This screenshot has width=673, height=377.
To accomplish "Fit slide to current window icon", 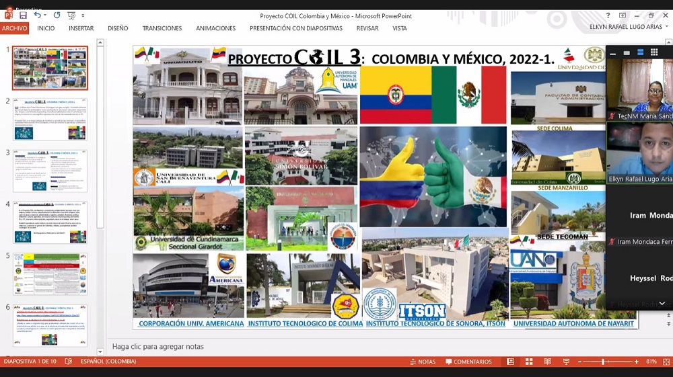I will tap(665, 362).
